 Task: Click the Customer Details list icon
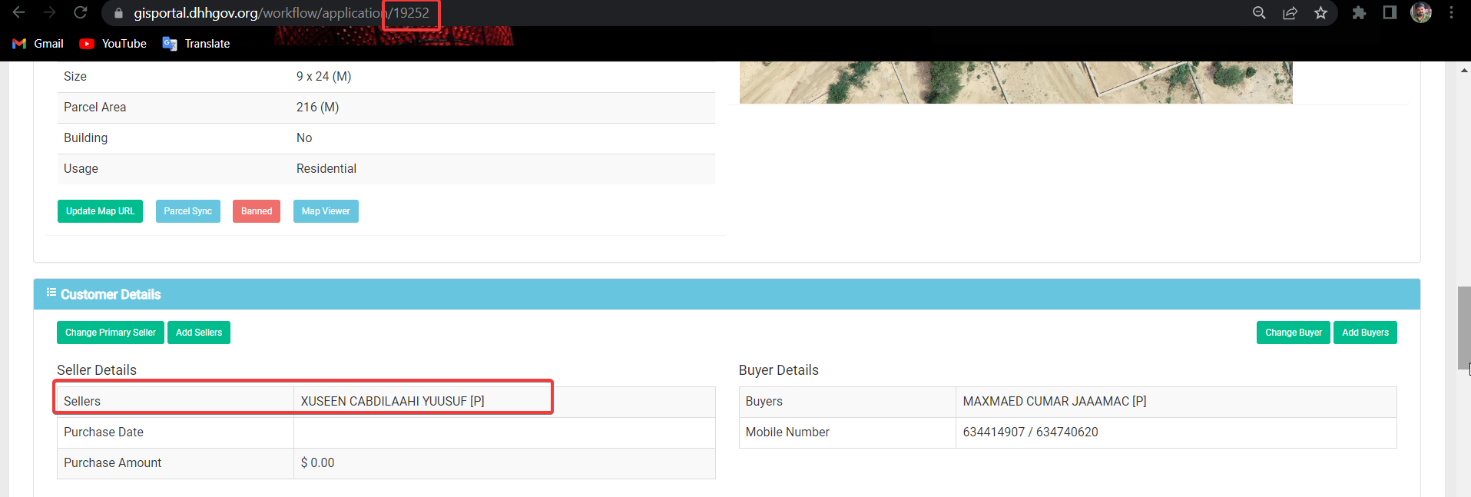pyautogui.click(x=51, y=293)
